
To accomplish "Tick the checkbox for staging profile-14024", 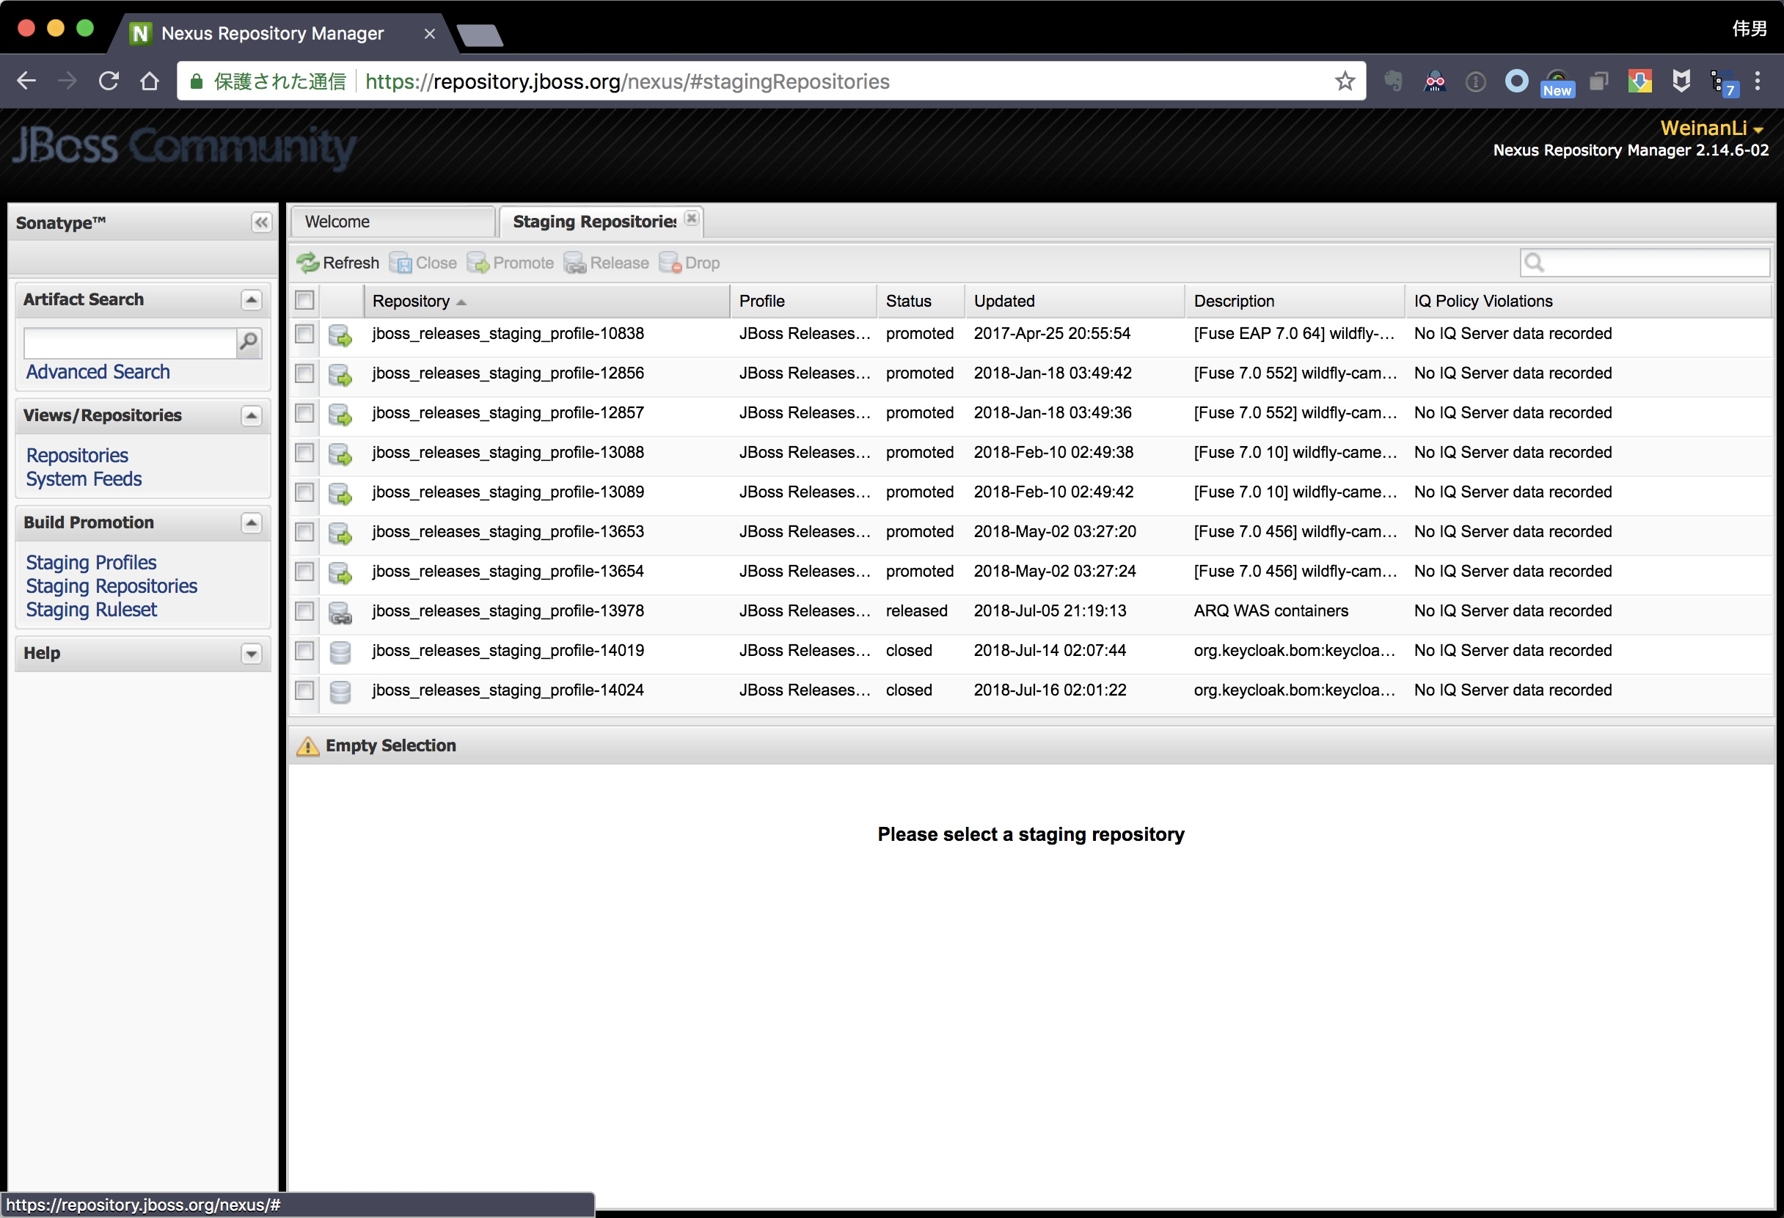I will (x=304, y=690).
